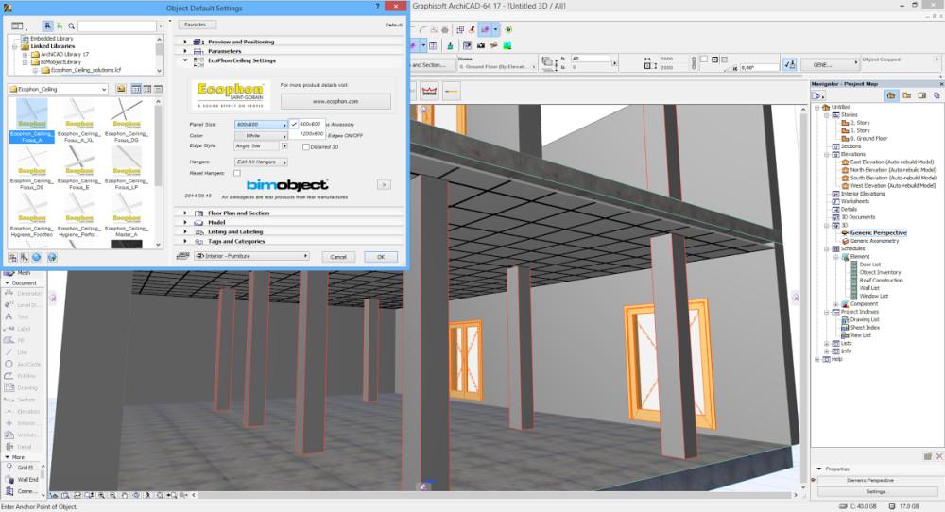945x512 pixels.
Task: Expand the Parameters panel
Action: (185, 51)
